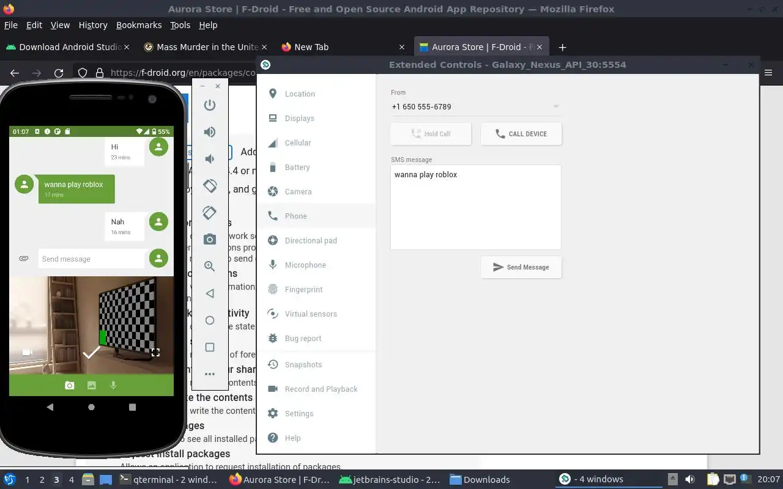
Task: Open qterminal from the taskbar
Action: 169,480
